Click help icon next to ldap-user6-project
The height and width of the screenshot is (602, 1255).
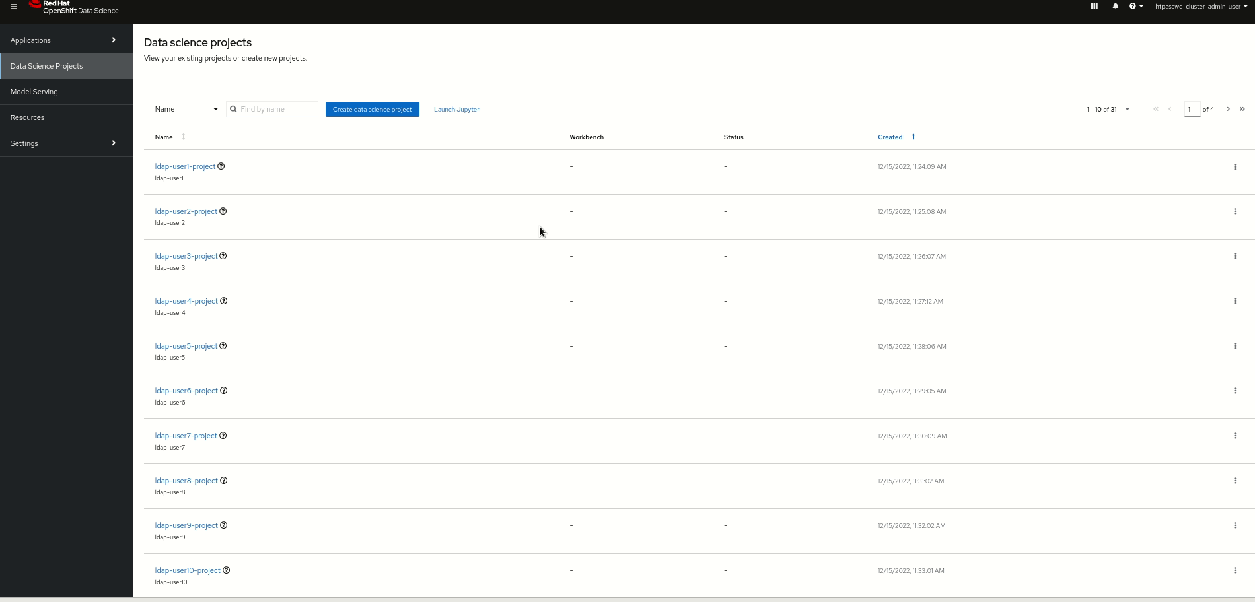(224, 391)
